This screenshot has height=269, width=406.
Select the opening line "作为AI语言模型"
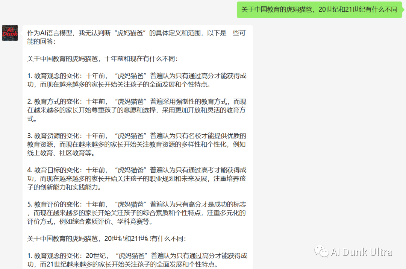51,33
